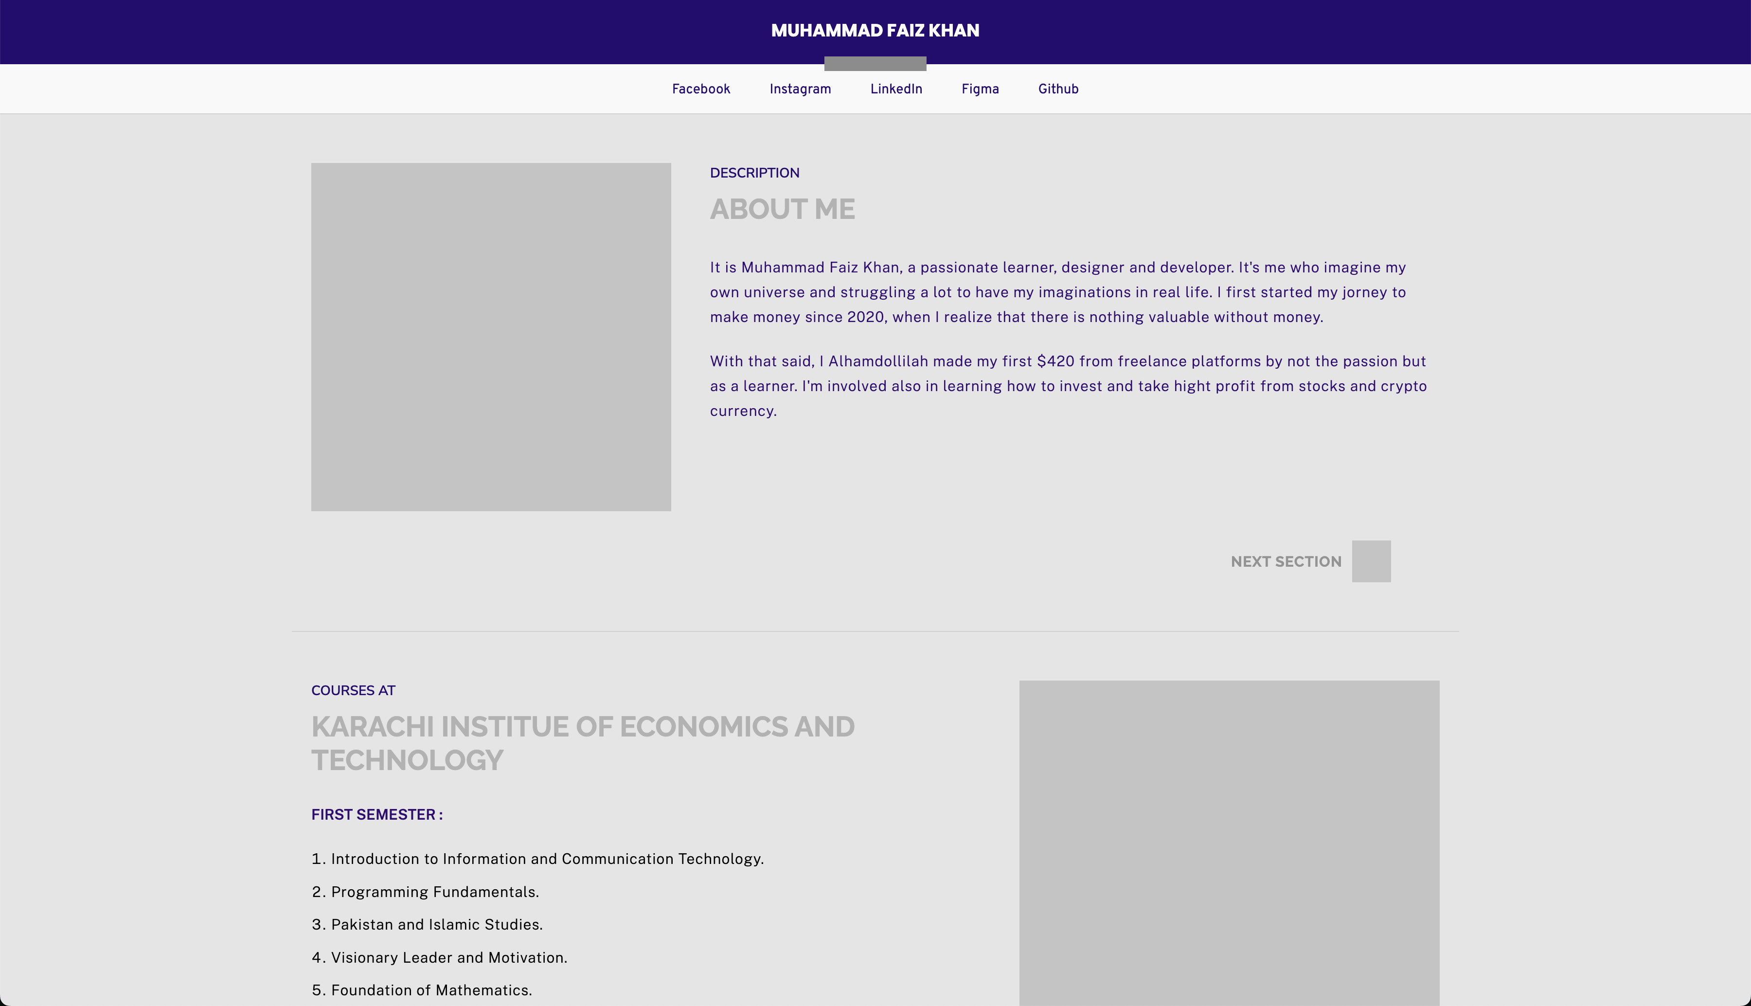Open the Facebook profile link

click(700, 89)
